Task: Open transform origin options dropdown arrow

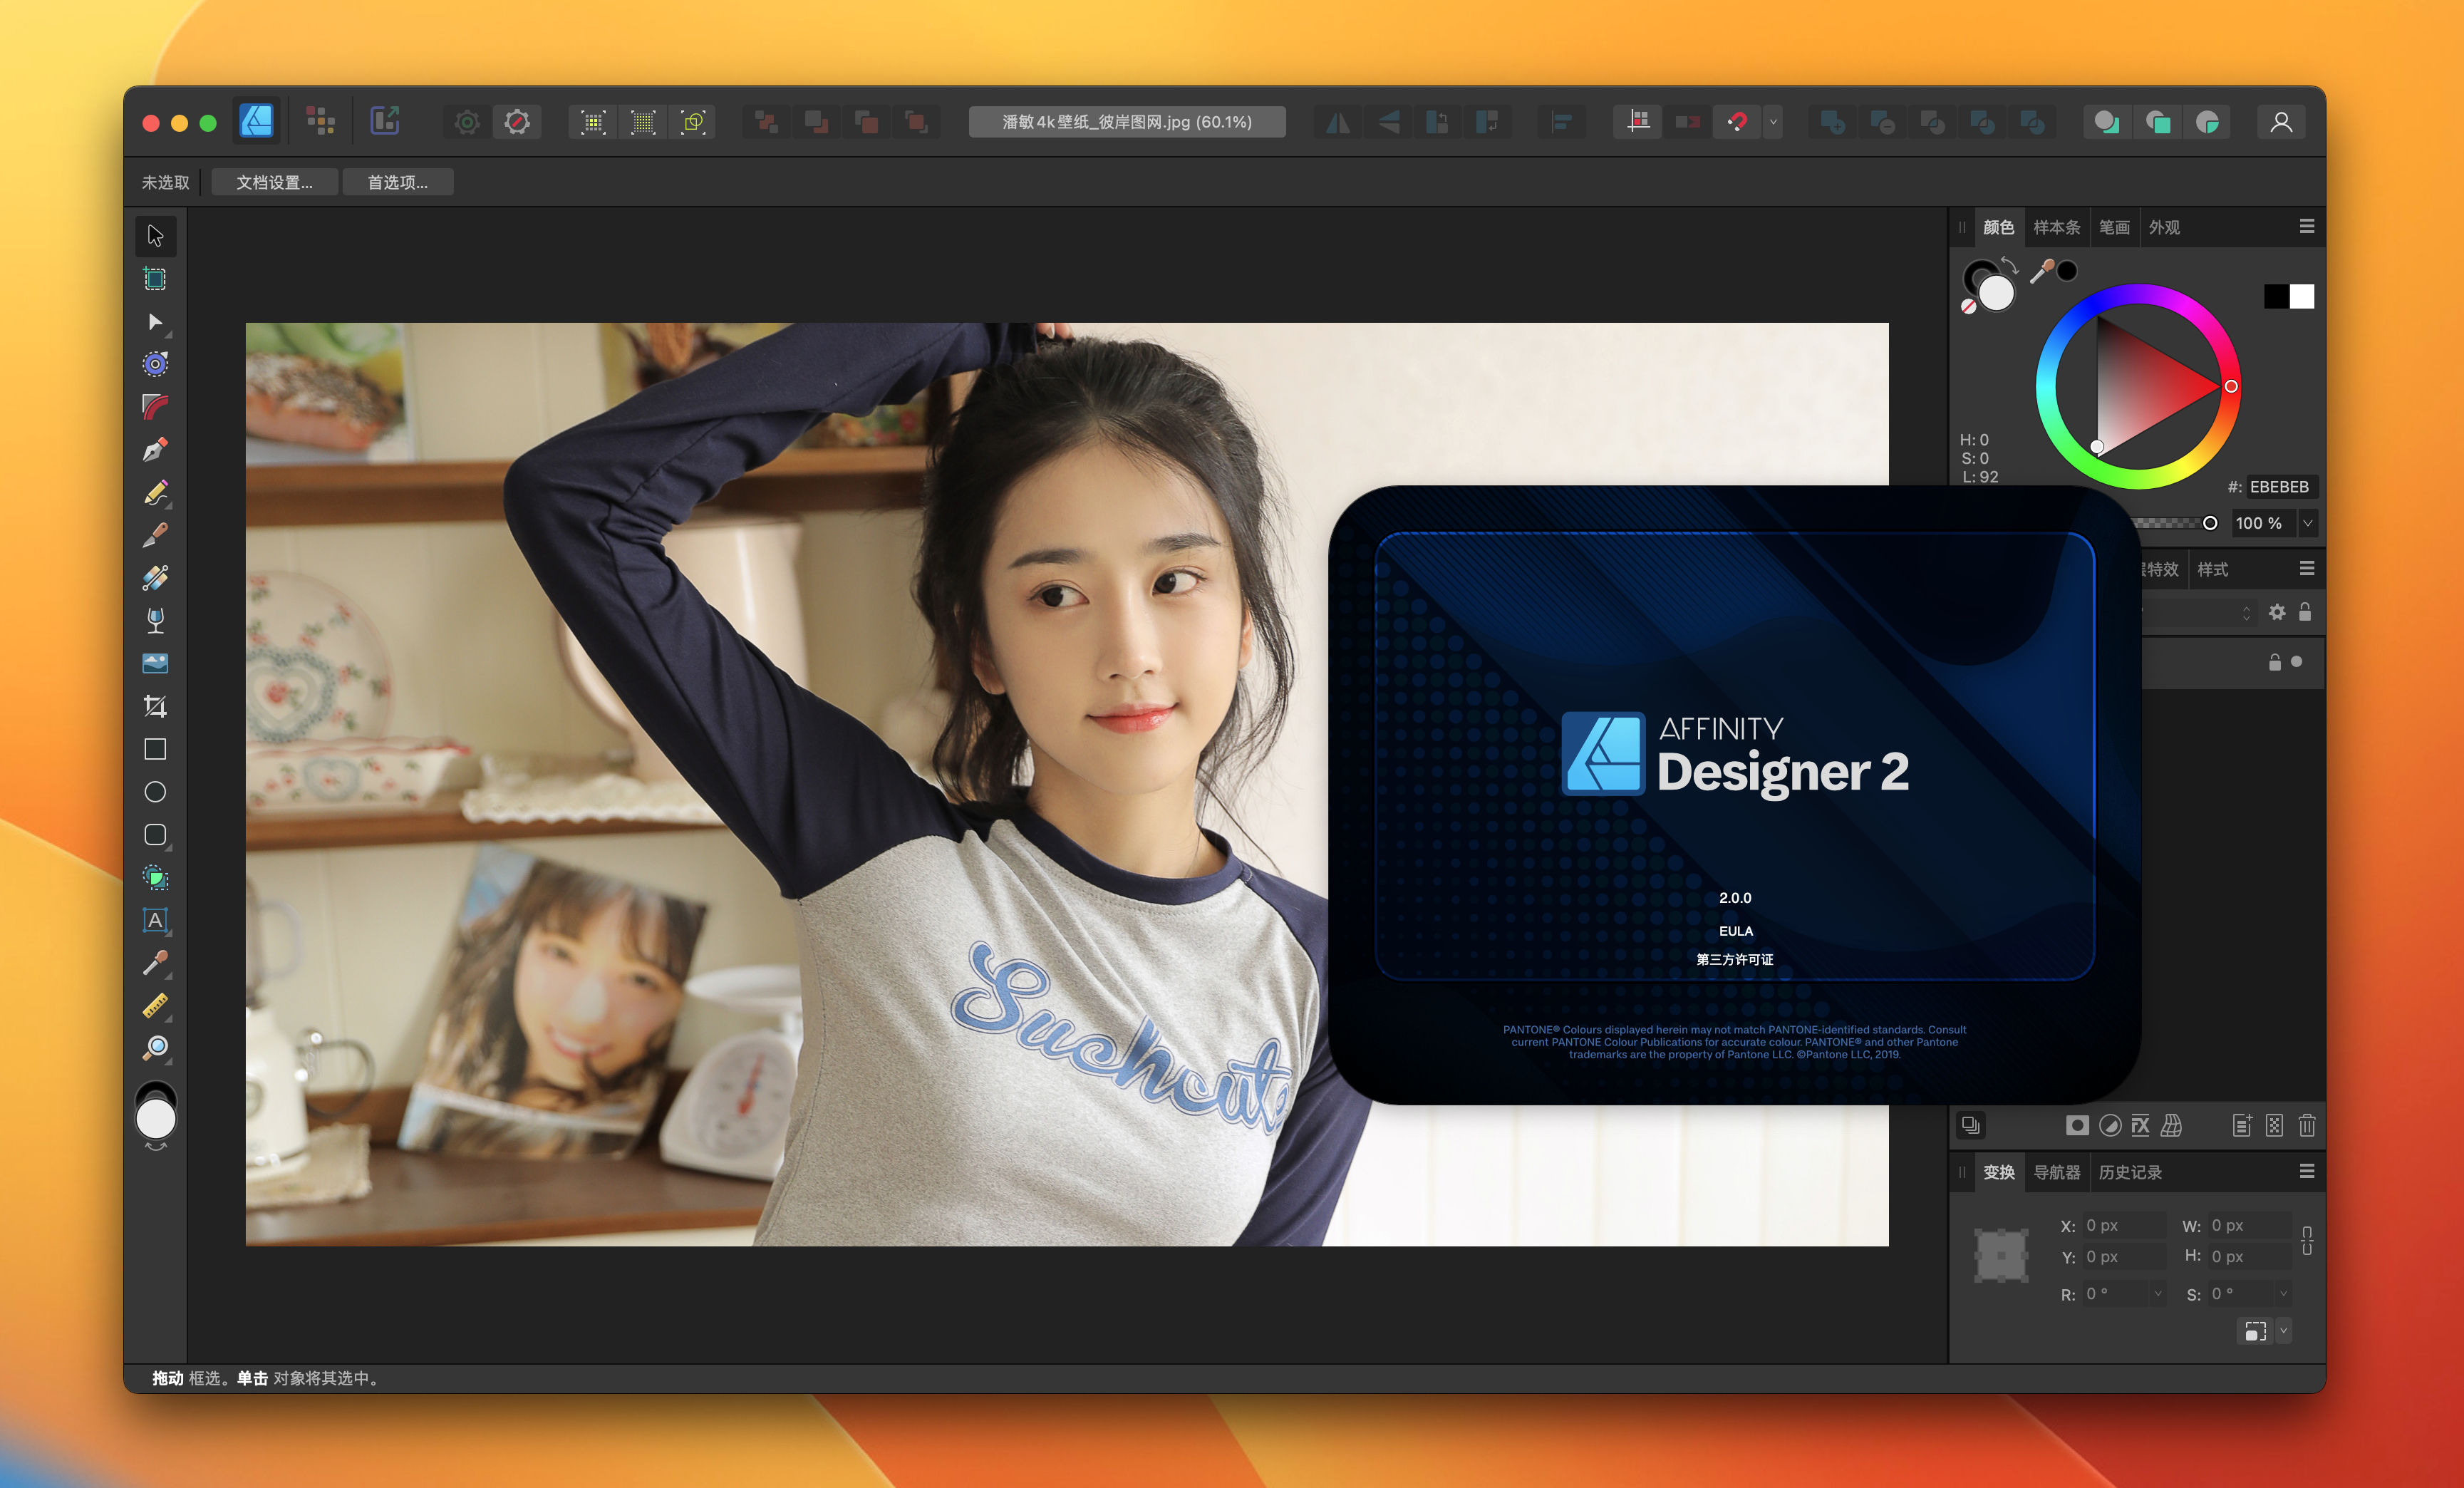Action: click(x=2283, y=1331)
